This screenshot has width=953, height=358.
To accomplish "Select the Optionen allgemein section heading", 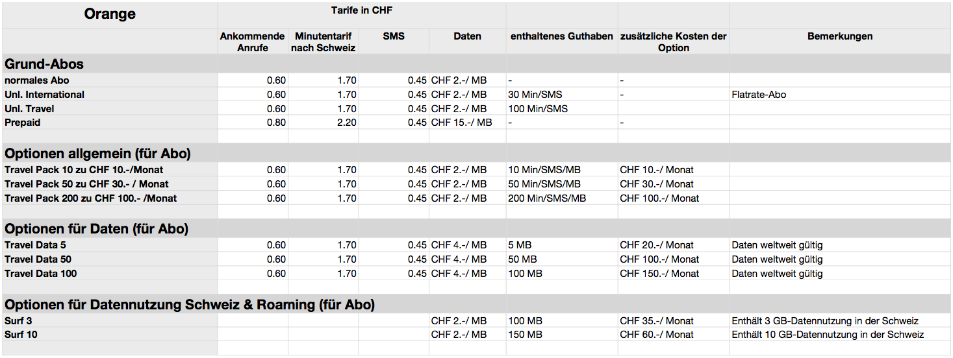I will (97, 154).
